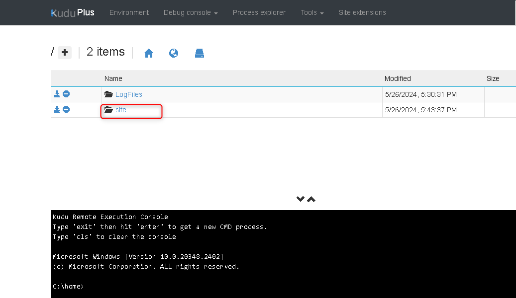Viewport: 516px width, 298px height.
Task: Click the LogFiles folder icon
Action: [x=108, y=94]
